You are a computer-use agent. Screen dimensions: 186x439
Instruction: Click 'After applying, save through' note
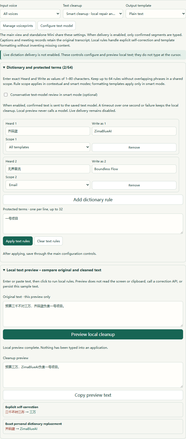50,254
